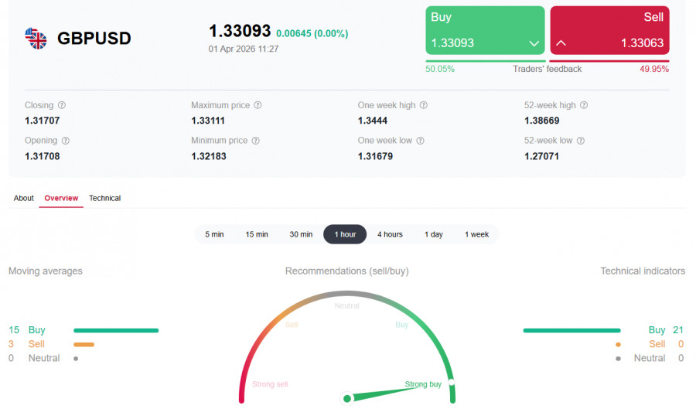Expand the up chevron on the Sell button
Screen dimensions: 696x409
561,43
